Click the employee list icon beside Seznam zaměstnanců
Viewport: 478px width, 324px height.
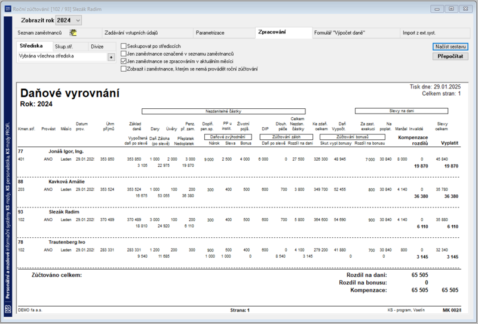(73, 33)
